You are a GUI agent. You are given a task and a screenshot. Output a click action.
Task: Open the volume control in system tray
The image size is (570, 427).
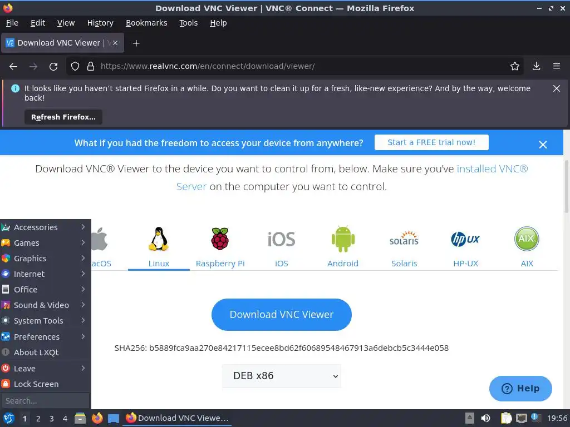[485, 418]
